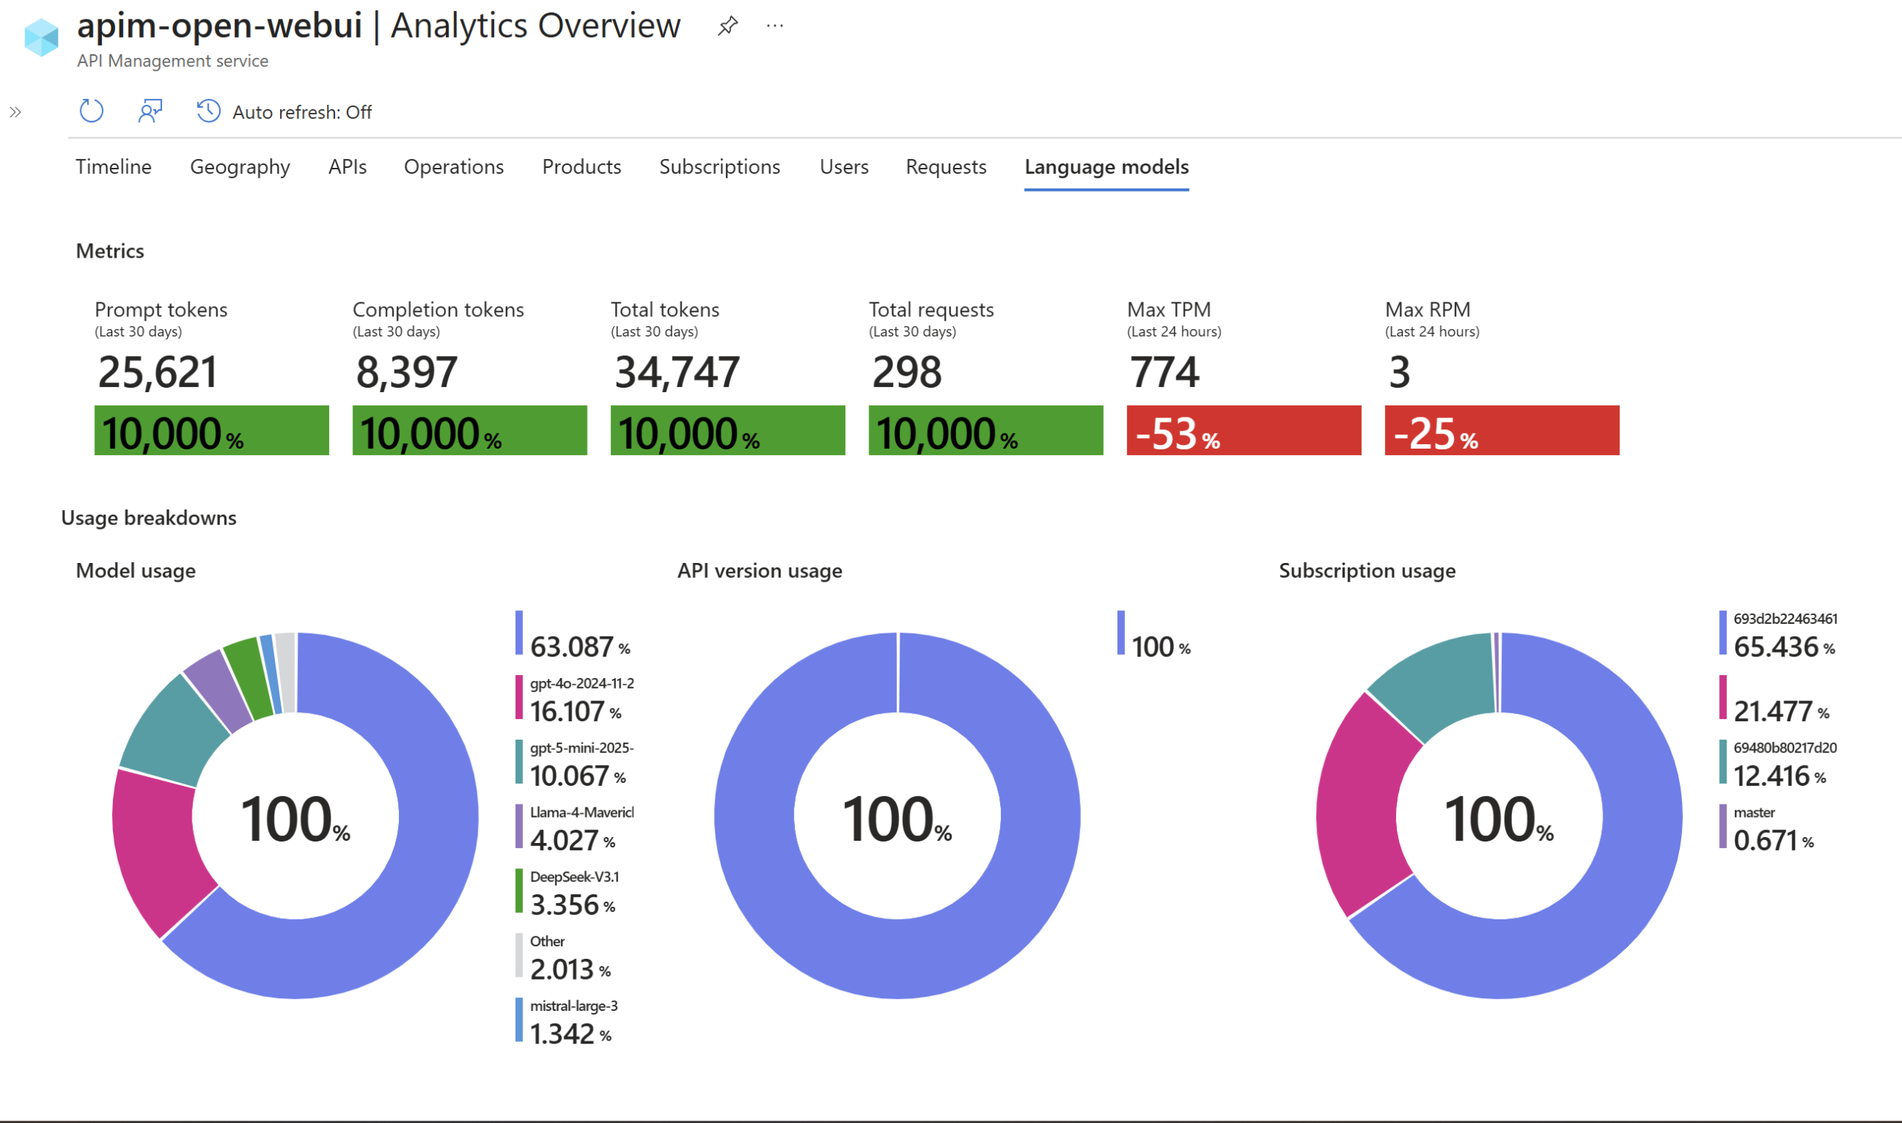
Task: Click the Prompt tokens 10,000% green tile
Action: [211, 431]
